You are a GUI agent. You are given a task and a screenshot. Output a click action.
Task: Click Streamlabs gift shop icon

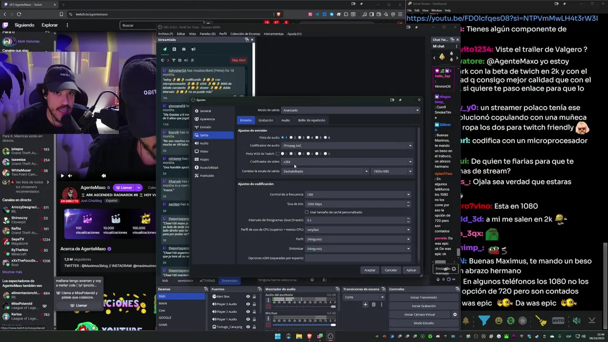[184, 49]
